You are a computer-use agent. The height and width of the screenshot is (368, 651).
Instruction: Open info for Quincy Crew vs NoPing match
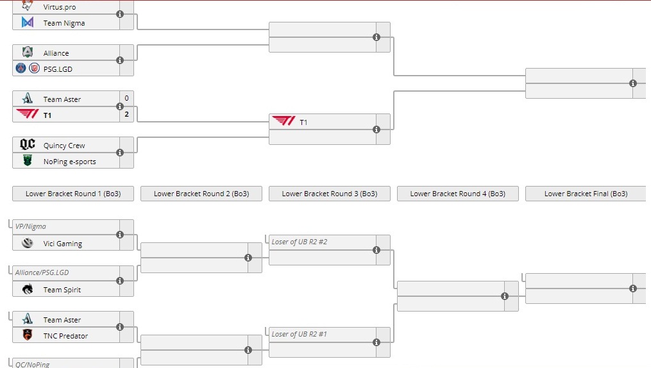[x=120, y=153]
